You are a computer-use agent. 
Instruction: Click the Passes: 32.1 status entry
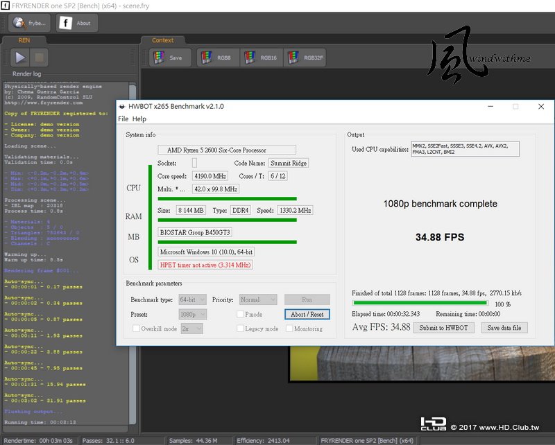click(x=108, y=441)
